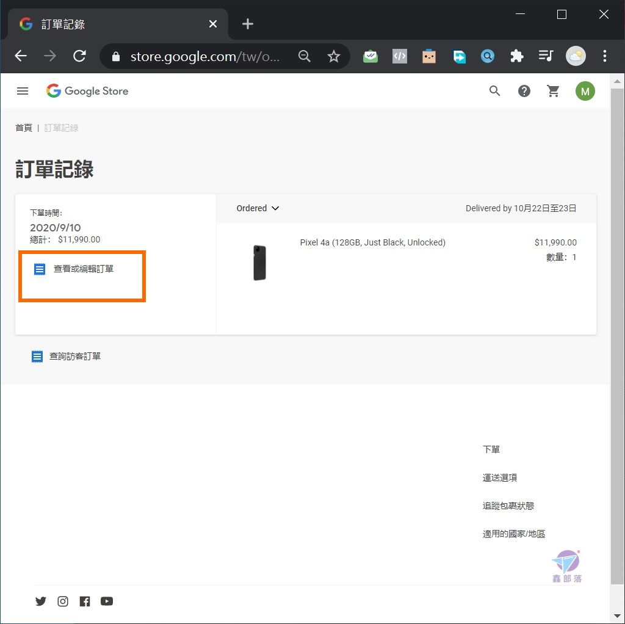Open the Chrome three-dot menu
This screenshot has height=624, width=625.
point(605,56)
